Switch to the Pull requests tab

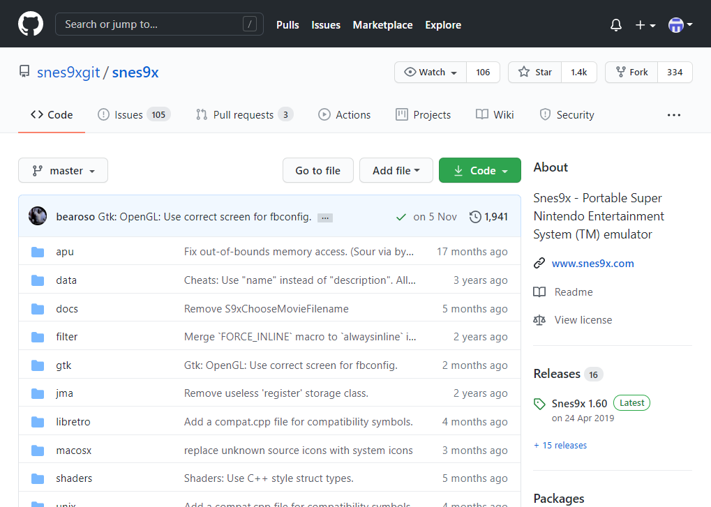click(x=244, y=115)
